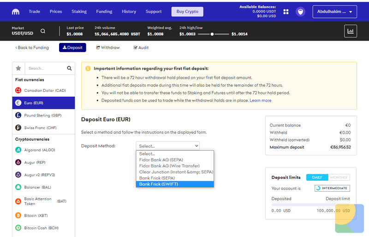This screenshot has width=369, height=237.
Task: Choose Bank Frick (SWIFT) option
Action: (175, 184)
